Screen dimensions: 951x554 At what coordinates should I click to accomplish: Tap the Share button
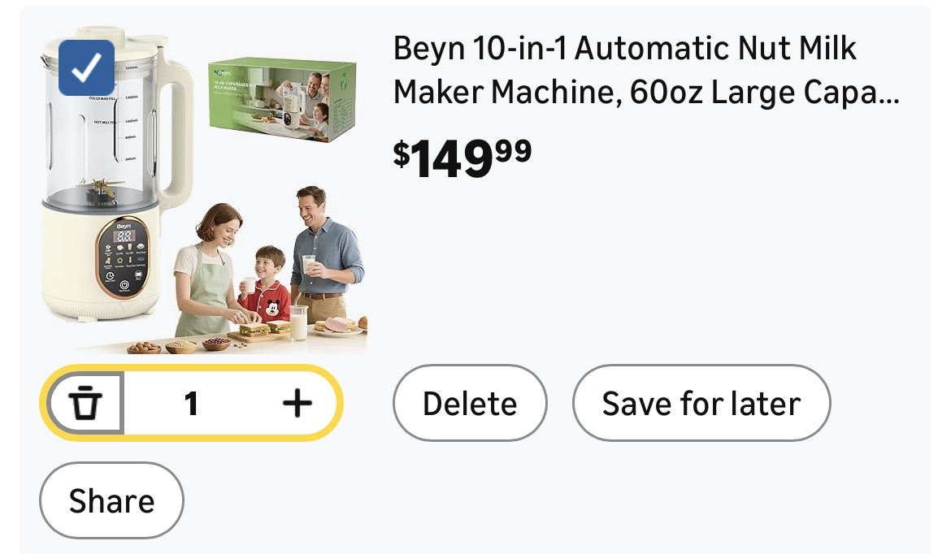111,500
